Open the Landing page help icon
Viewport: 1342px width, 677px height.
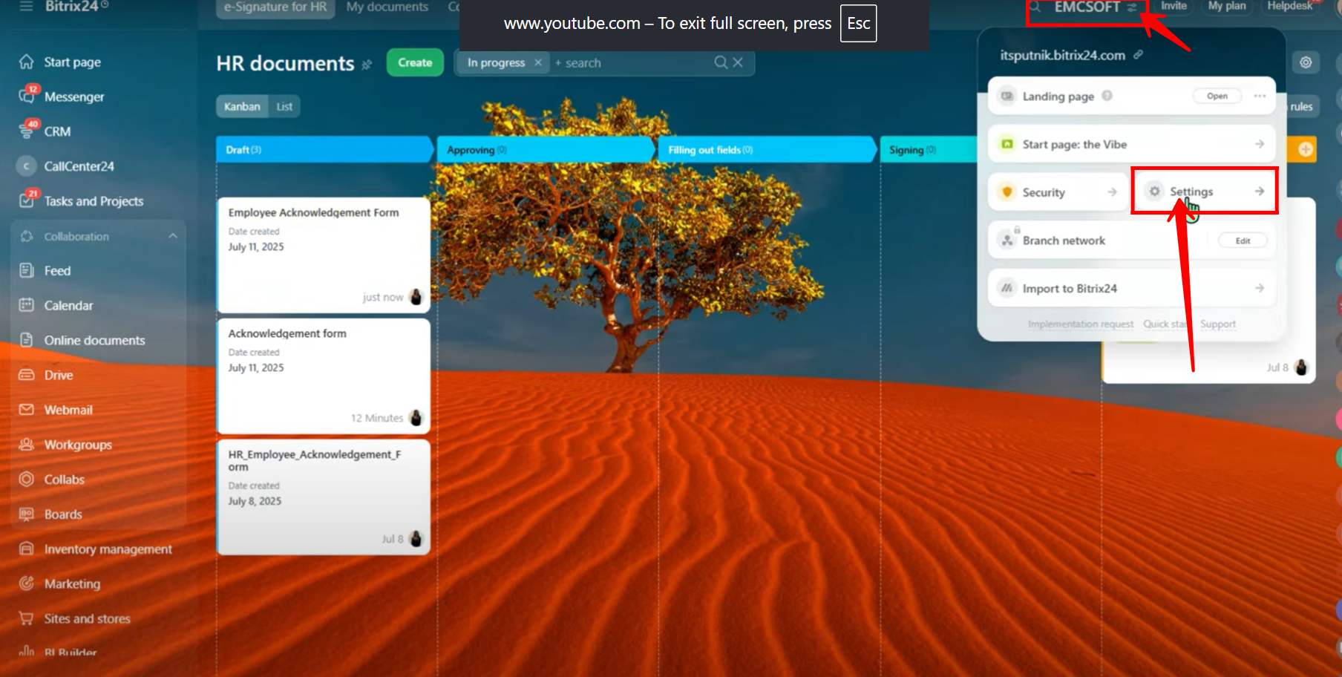pos(1107,96)
